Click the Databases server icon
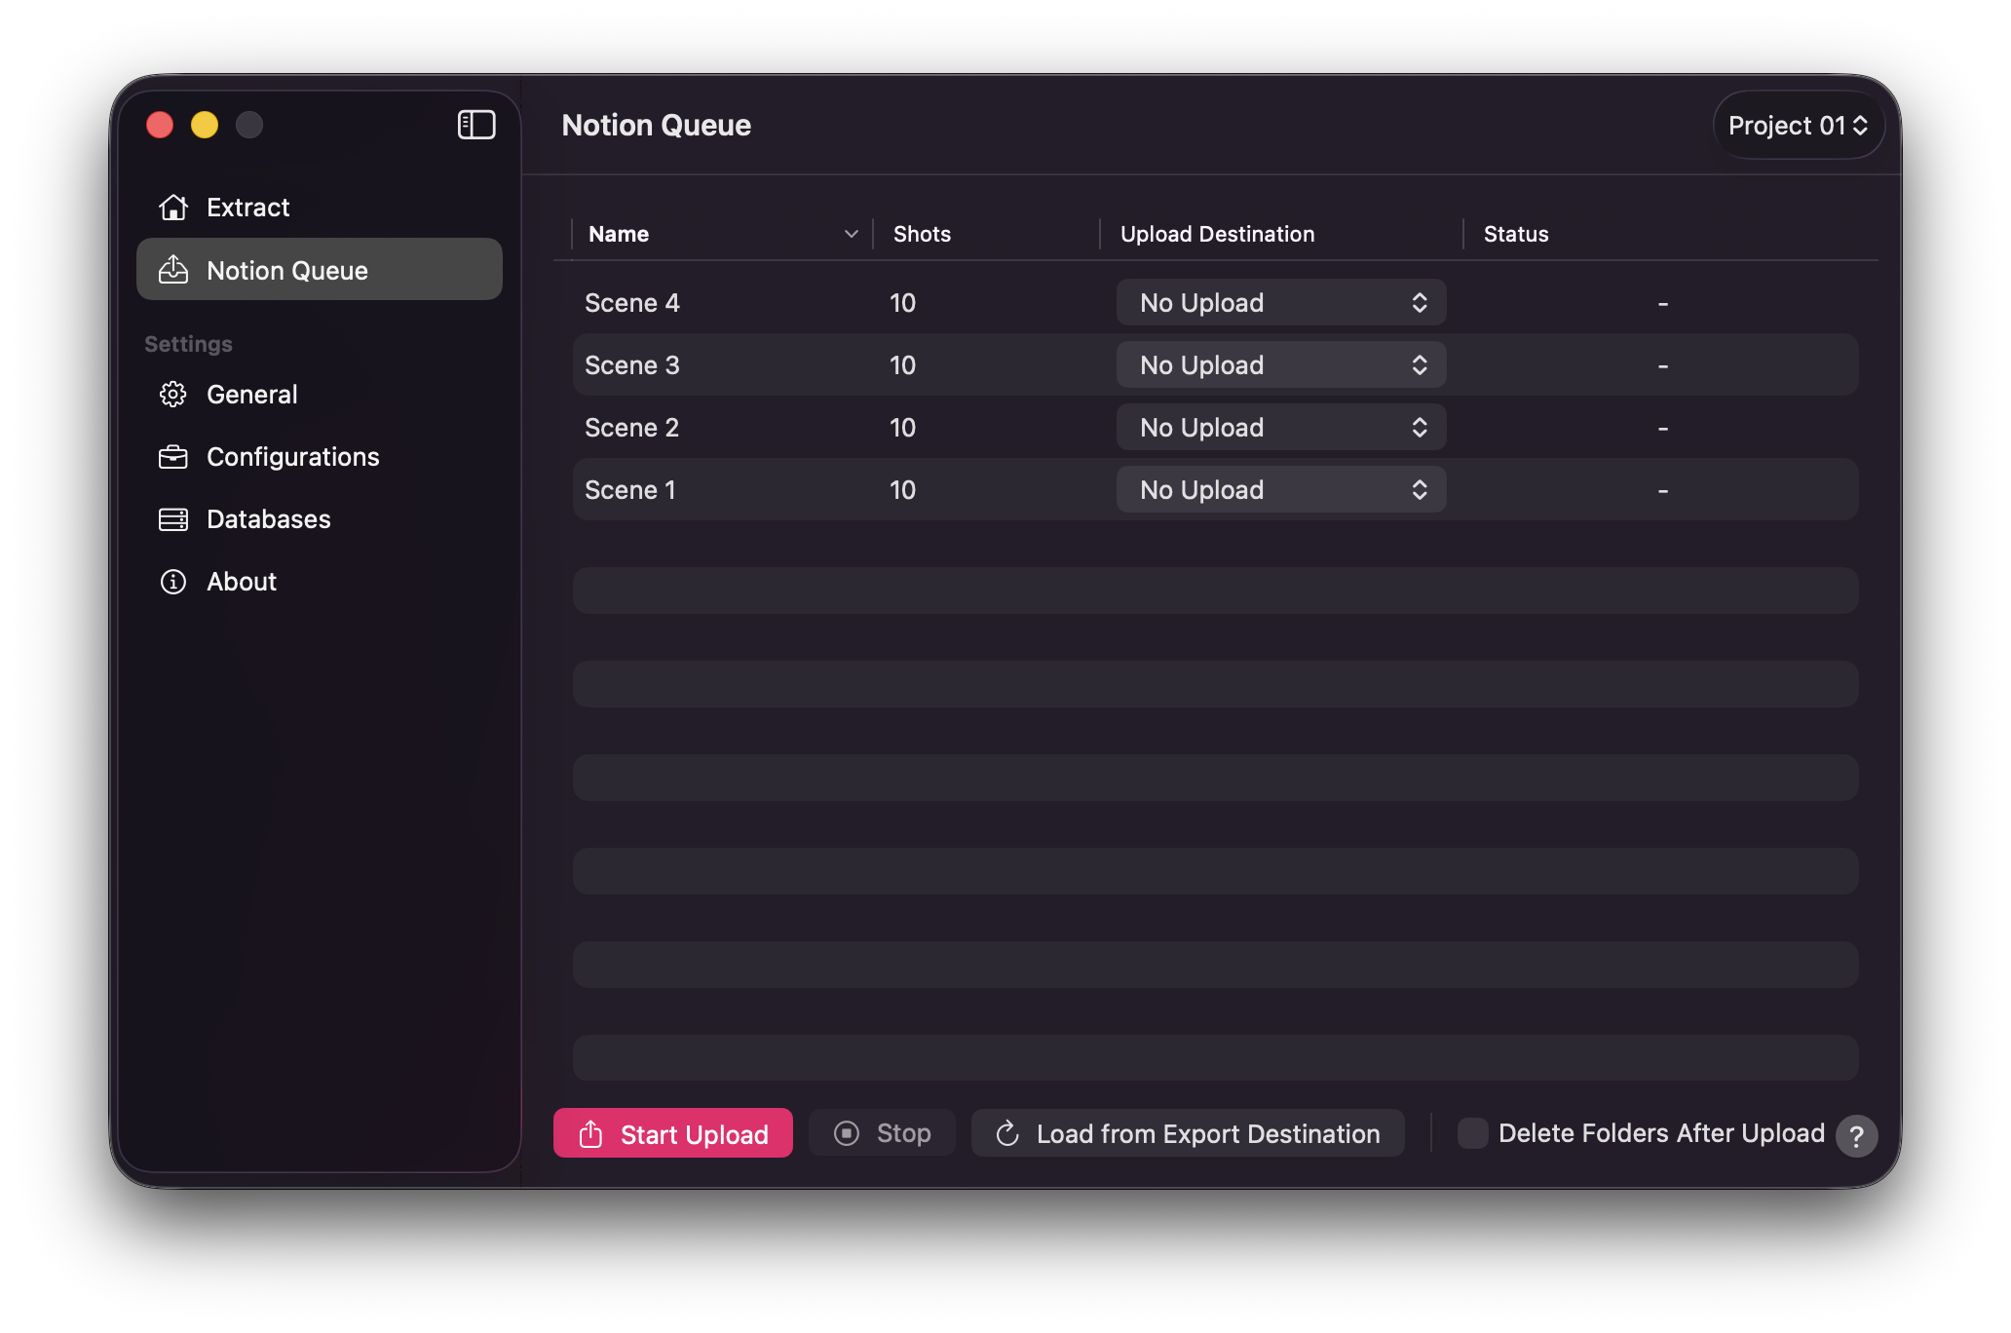2011x1333 pixels. pos(173,519)
